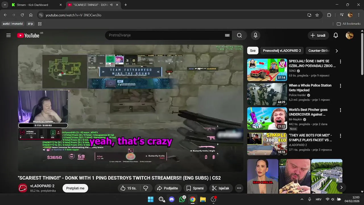This screenshot has width=364, height=205.
Task: Click the Izradi create button
Action: [x=318, y=35]
